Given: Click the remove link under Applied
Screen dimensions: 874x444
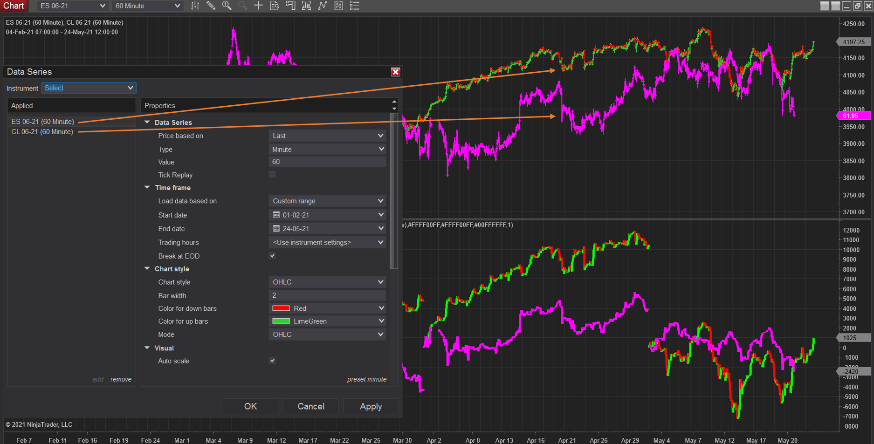Looking at the screenshot, I should point(121,379).
